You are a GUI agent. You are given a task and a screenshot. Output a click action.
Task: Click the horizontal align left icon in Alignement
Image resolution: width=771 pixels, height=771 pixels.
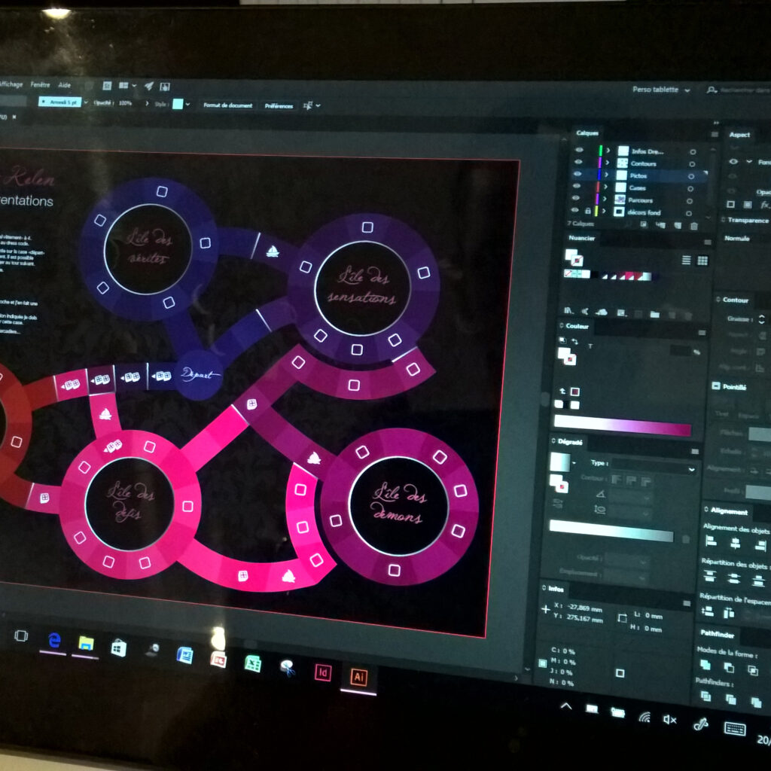pyautogui.click(x=711, y=541)
